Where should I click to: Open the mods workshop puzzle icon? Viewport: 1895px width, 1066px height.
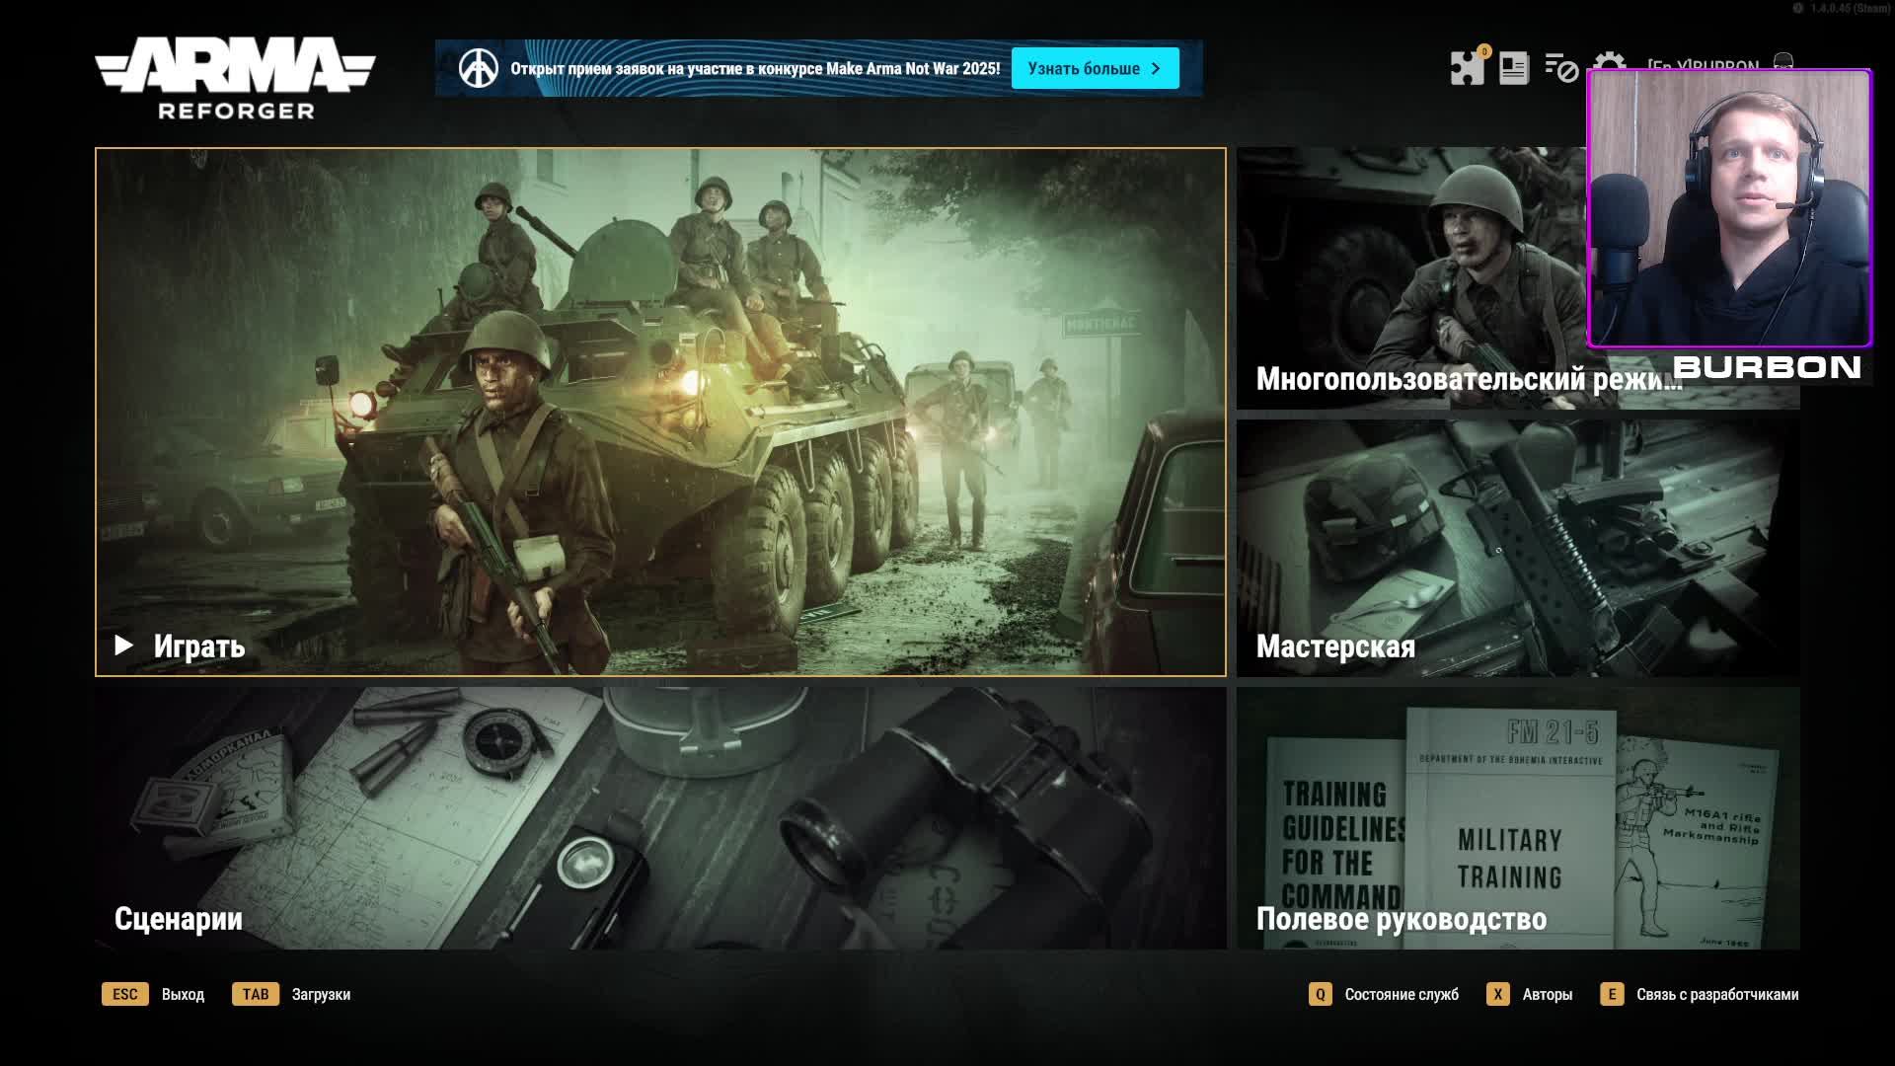point(1467,68)
